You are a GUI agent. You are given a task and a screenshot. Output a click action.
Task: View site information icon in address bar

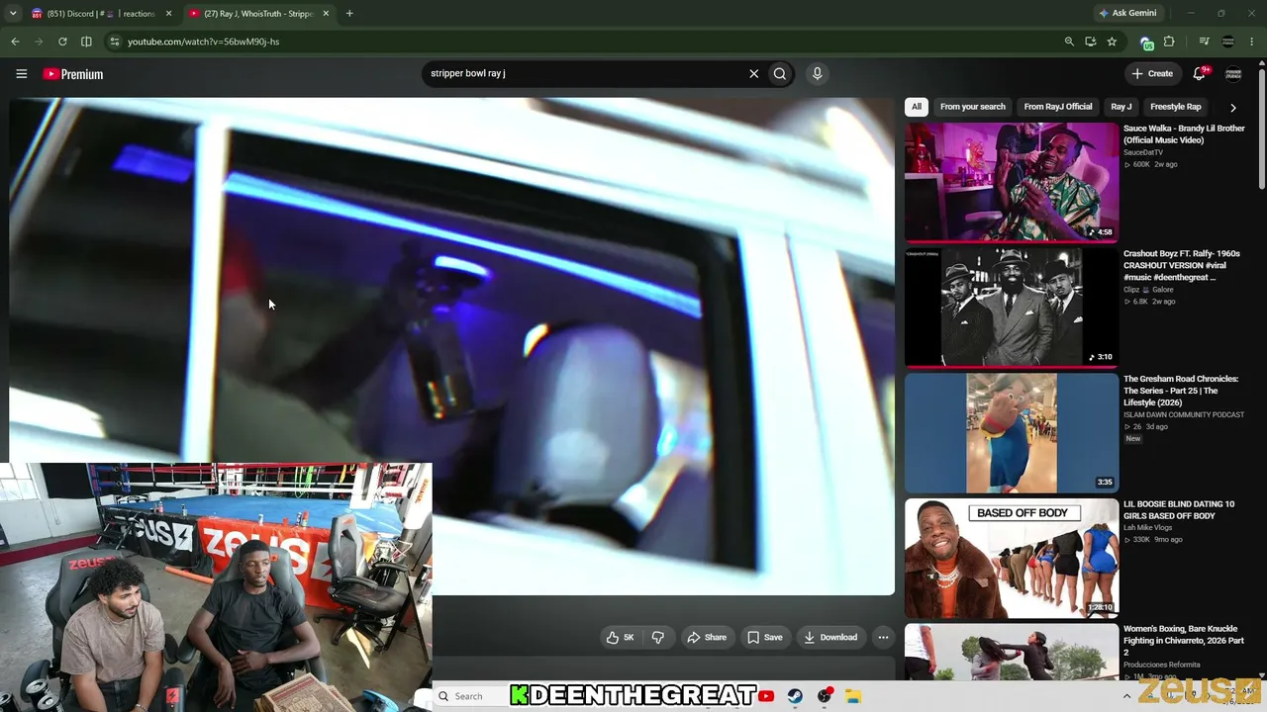click(115, 42)
